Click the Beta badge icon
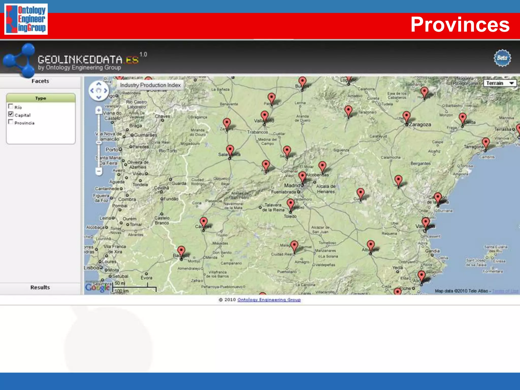 [x=502, y=58]
